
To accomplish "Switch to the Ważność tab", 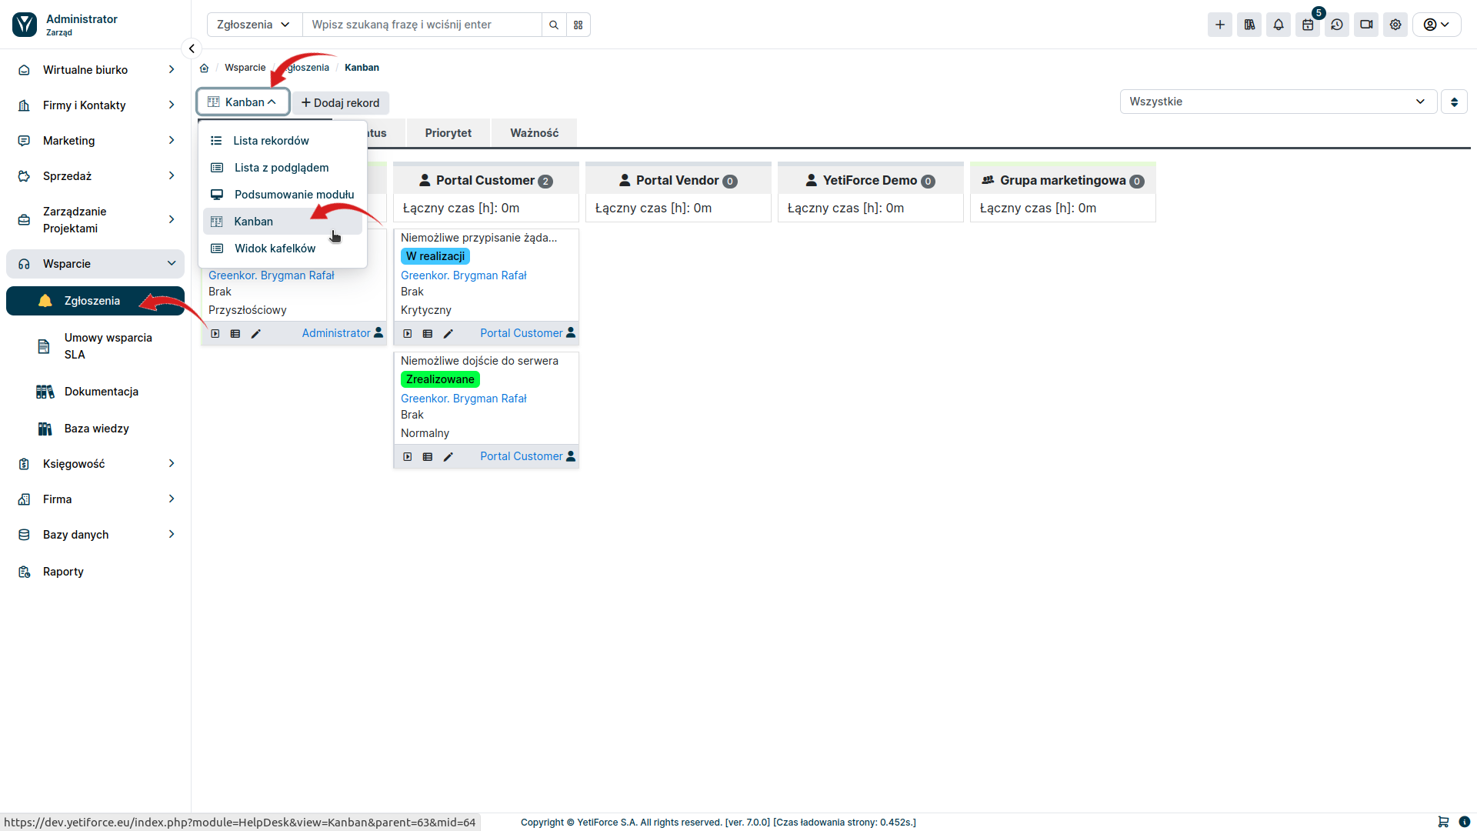I will coord(534,133).
